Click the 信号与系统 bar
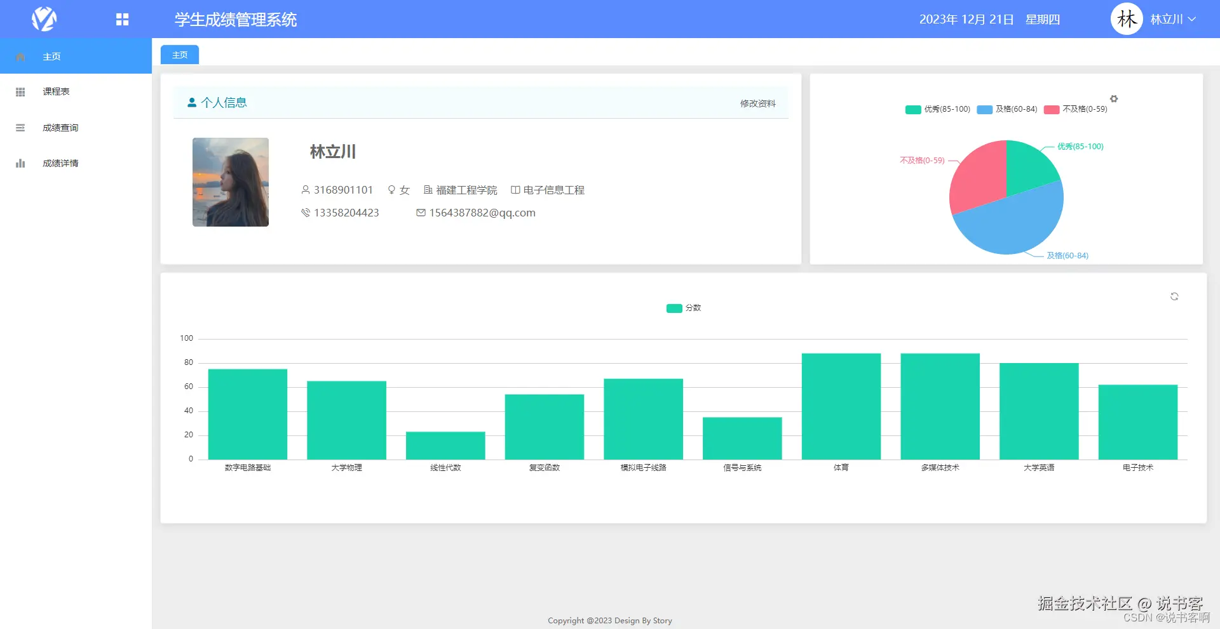Viewport: 1220px width, 629px height. click(742, 438)
